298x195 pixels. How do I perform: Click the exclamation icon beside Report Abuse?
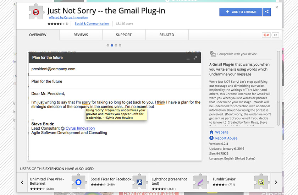[x=211, y=138]
